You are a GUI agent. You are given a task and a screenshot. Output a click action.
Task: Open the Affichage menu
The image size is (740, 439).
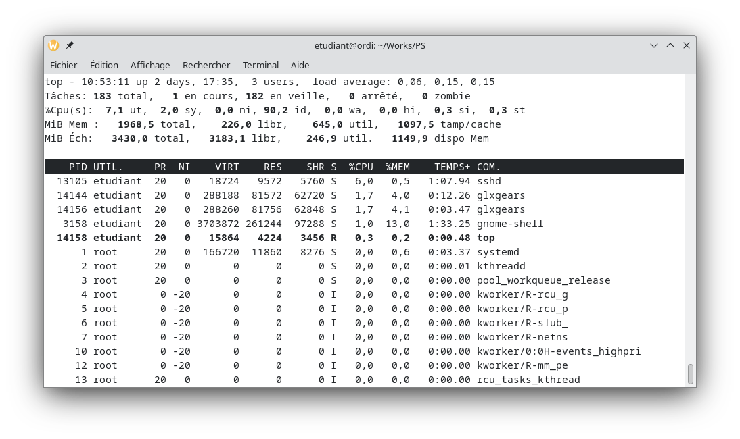point(150,65)
